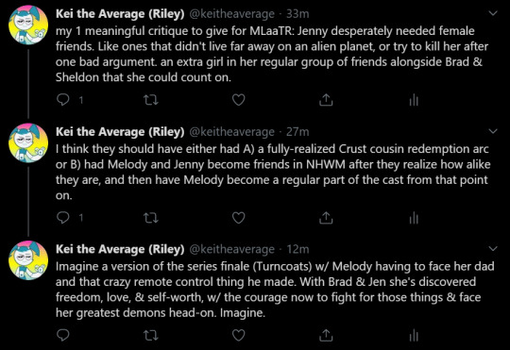Retweet the first tweet posted 33m ago

(x=151, y=100)
